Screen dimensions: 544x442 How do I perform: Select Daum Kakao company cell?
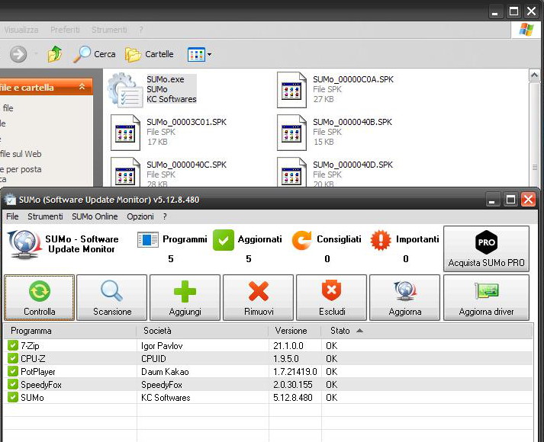pyautogui.click(x=165, y=372)
